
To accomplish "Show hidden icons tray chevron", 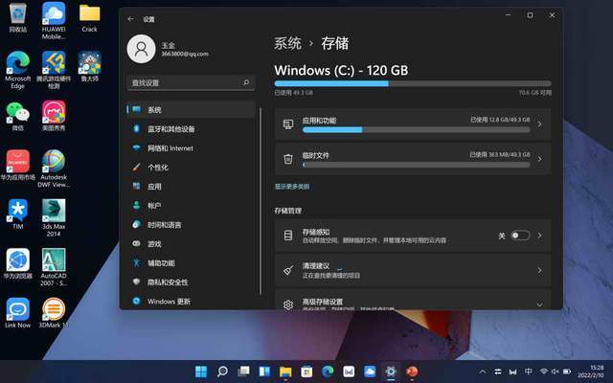I will [483, 372].
